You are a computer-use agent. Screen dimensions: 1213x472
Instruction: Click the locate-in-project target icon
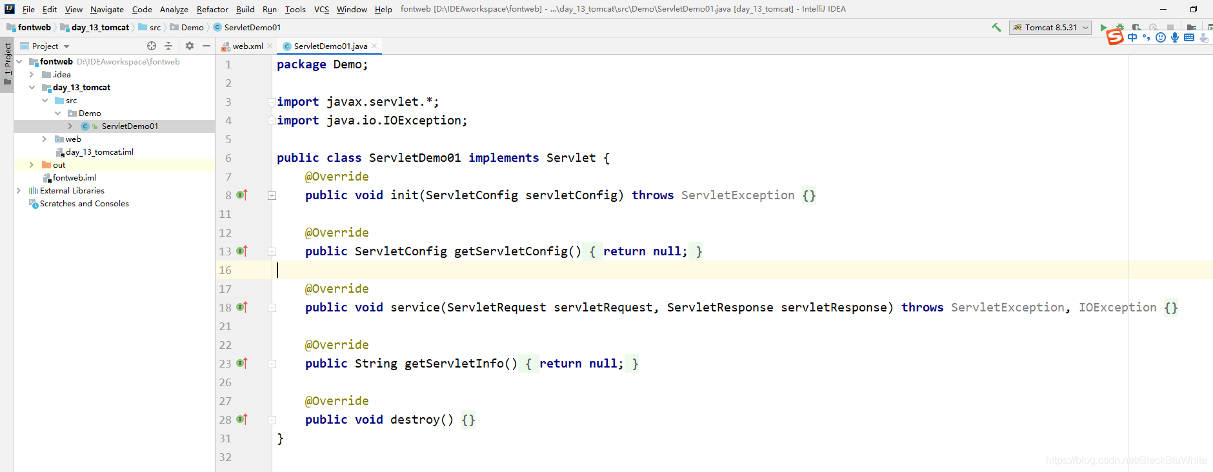point(152,46)
